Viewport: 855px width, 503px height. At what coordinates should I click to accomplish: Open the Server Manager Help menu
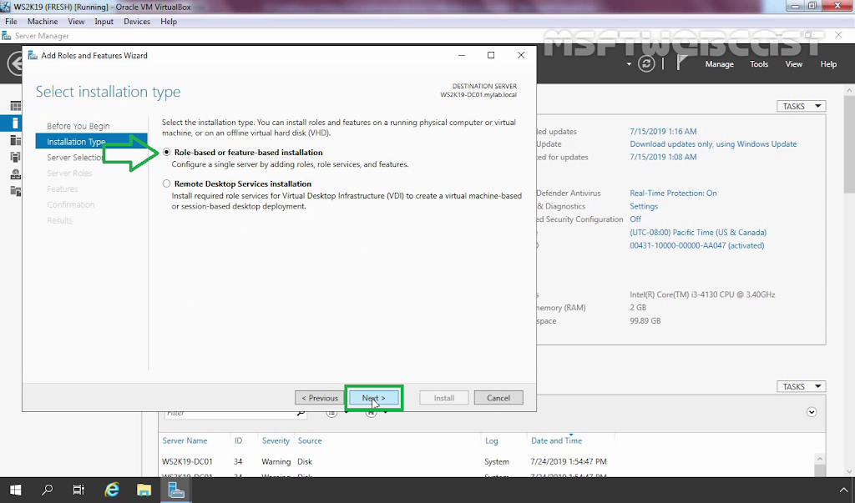tap(828, 64)
